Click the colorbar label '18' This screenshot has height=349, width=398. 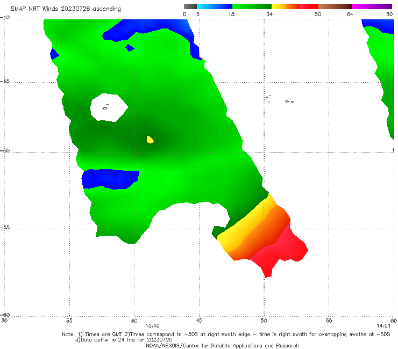point(231,14)
